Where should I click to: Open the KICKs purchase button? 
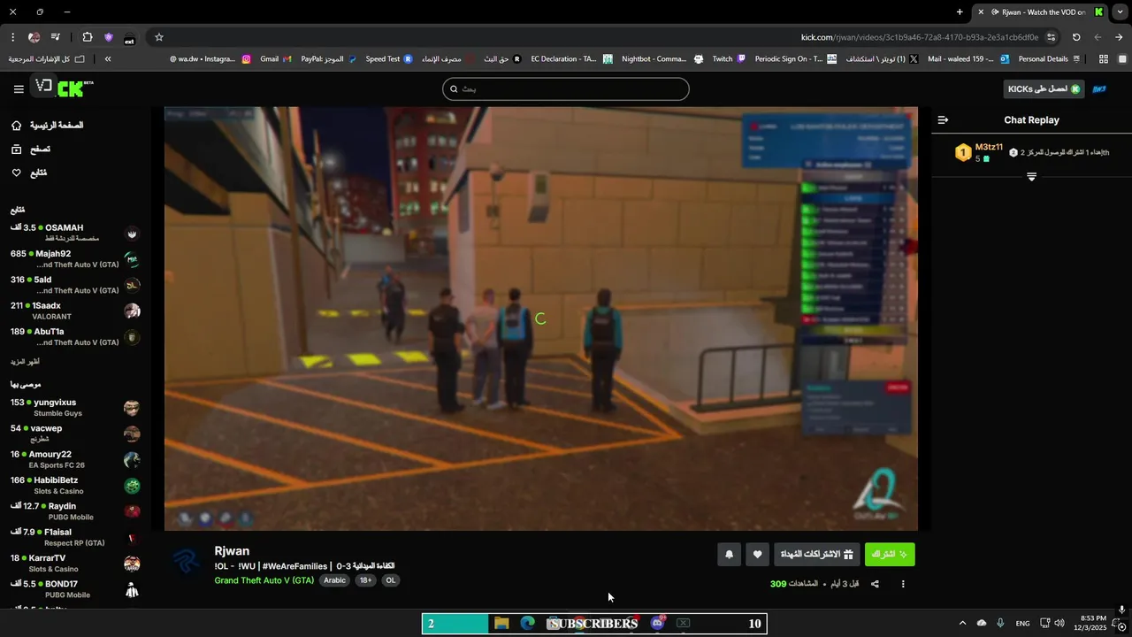pos(1044,89)
